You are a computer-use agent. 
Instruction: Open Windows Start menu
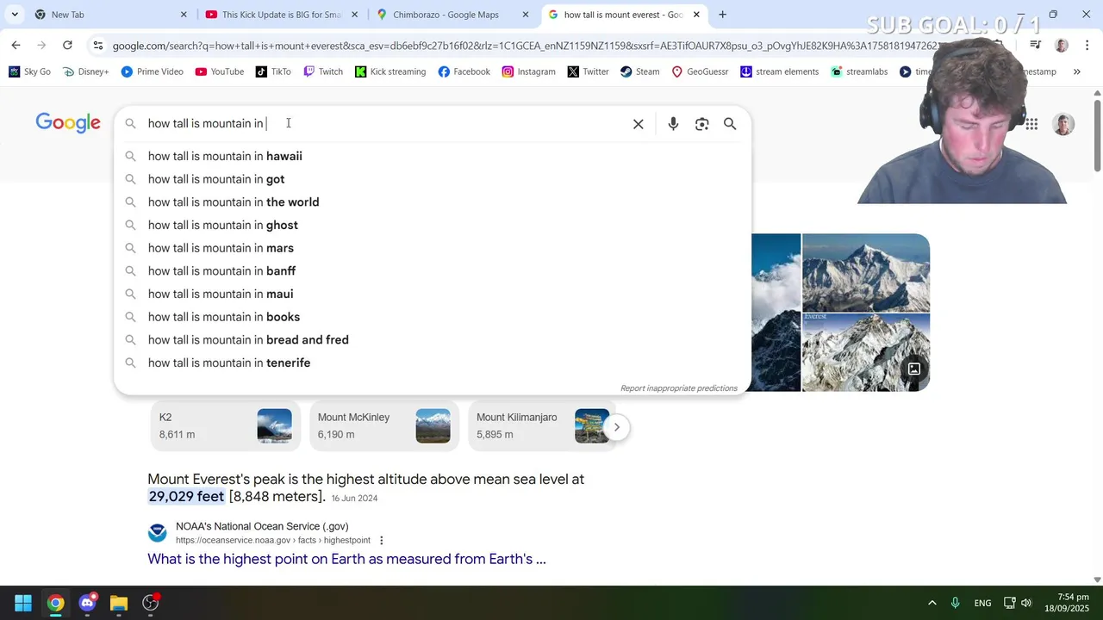(23, 603)
